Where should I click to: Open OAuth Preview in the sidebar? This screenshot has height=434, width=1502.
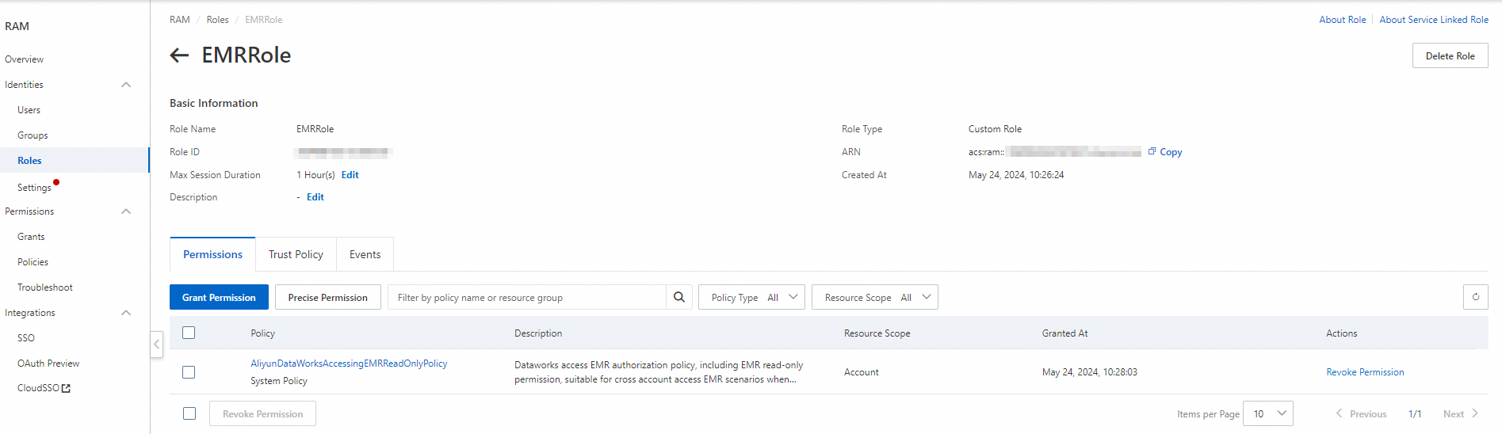48,364
